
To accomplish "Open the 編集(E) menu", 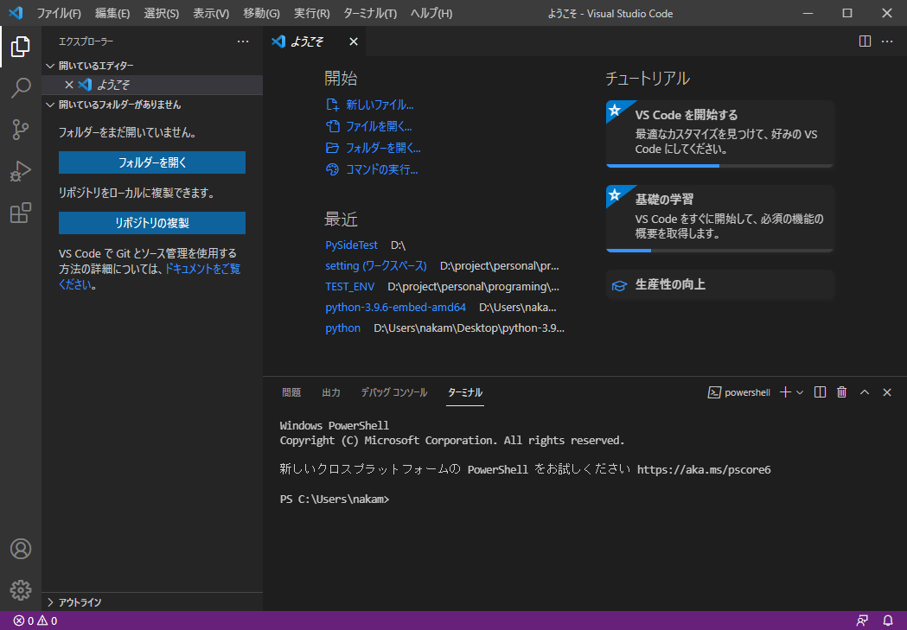I will coord(112,13).
